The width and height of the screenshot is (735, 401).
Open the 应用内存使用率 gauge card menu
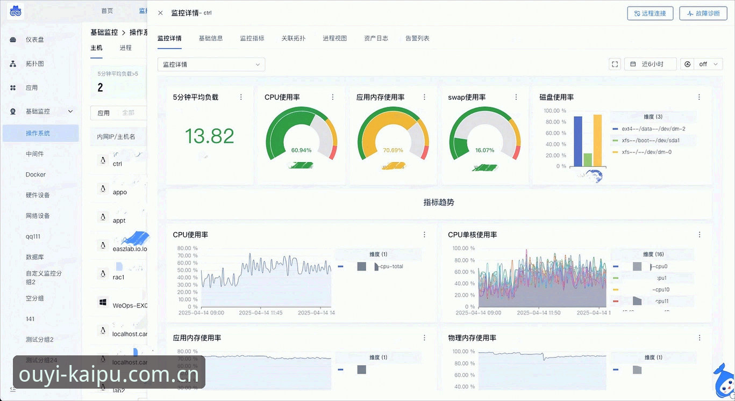[x=424, y=97]
